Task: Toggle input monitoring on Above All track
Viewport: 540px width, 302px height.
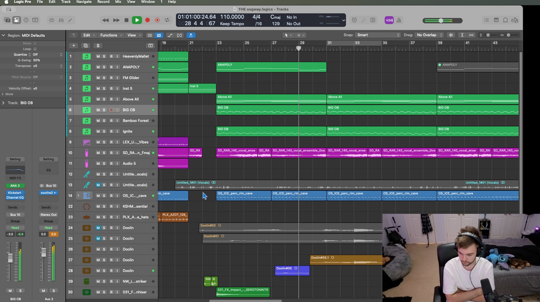Action: pos(117,99)
